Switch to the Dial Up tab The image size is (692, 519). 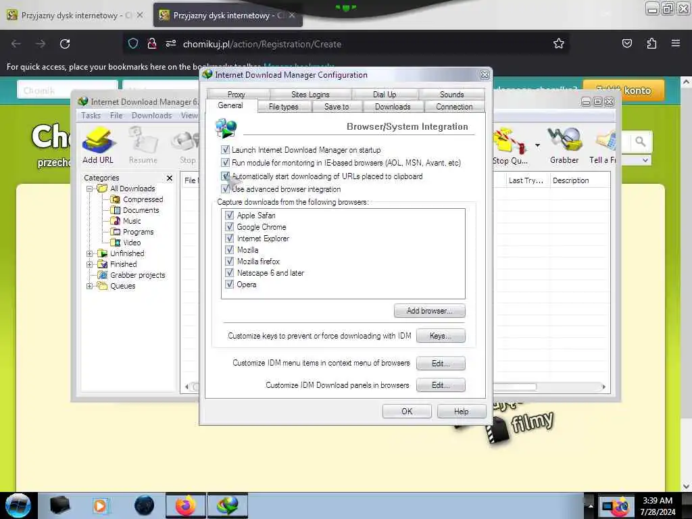pos(385,94)
